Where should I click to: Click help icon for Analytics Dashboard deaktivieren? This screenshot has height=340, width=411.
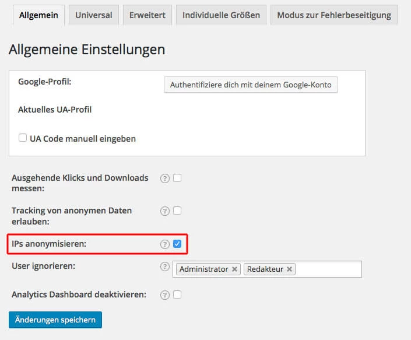(x=165, y=295)
